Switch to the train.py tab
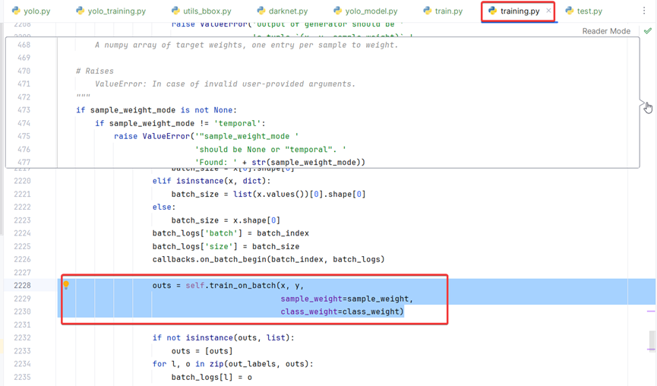 [443, 11]
